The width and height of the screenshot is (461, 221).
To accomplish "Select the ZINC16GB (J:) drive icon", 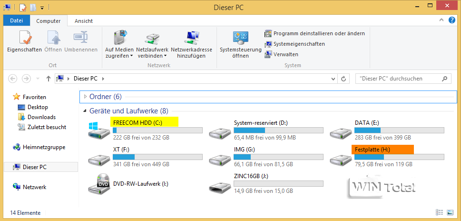I will [x=220, y=187].
